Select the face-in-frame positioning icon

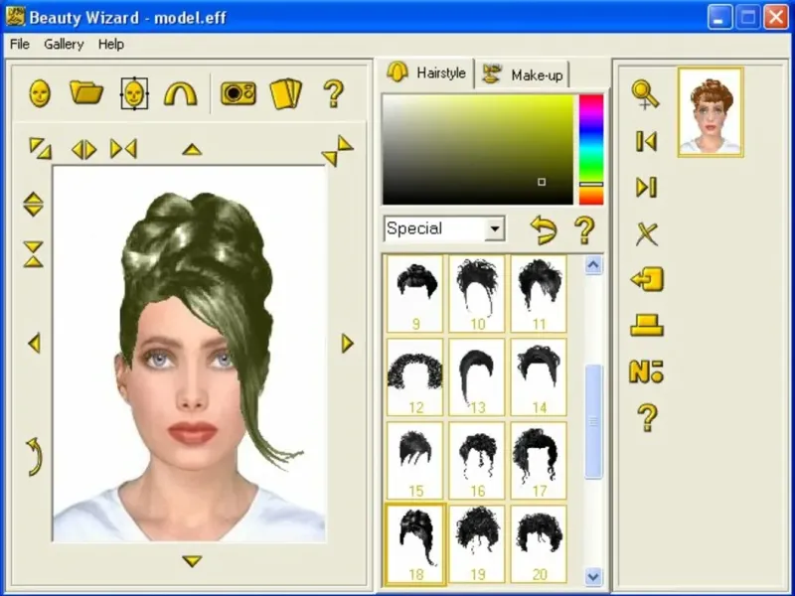click(134, 93)
